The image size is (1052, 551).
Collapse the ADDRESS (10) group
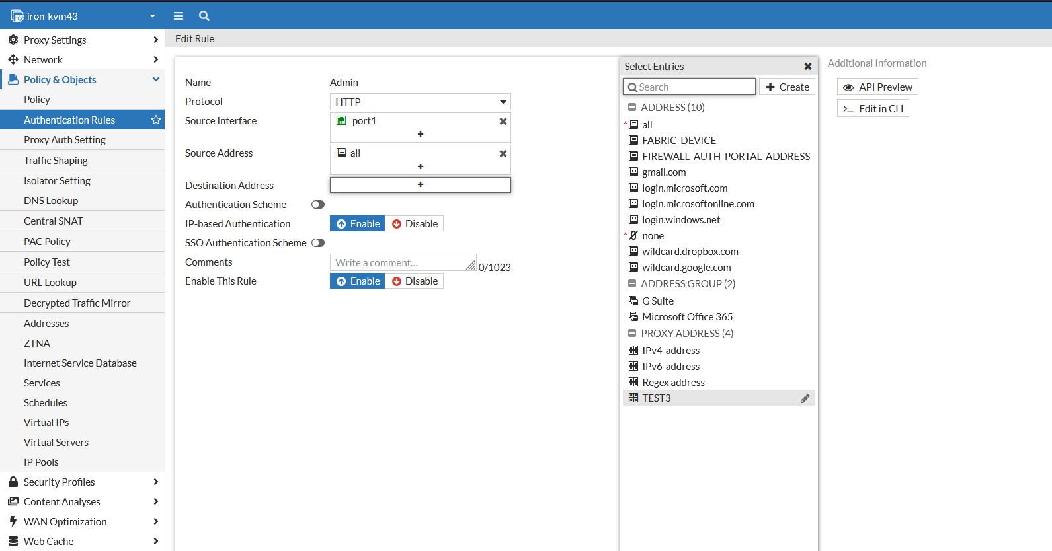(x=632, y=107)
